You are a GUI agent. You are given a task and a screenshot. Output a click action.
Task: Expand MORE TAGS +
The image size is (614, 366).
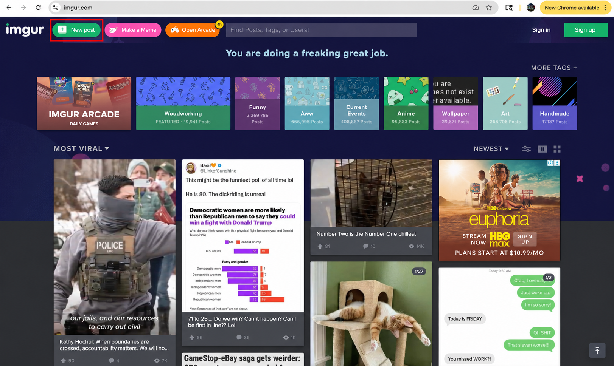point(554,68)
